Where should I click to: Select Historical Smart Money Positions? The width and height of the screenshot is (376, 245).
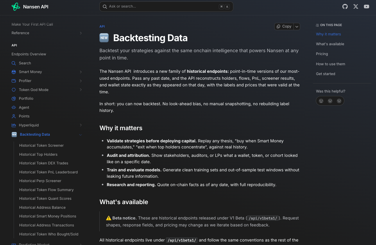48,216
